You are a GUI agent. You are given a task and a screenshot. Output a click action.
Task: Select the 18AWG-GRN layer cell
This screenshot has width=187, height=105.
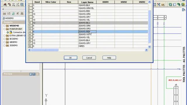click(87, 14)
